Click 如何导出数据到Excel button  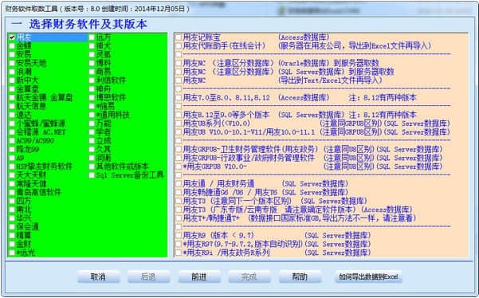368,276
